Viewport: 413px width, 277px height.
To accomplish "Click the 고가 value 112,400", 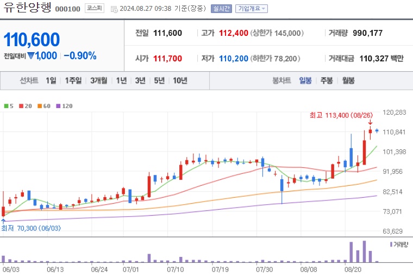I will click(x=234, y=33).
